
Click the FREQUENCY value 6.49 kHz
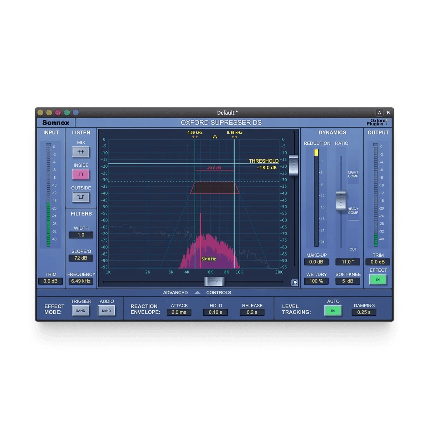81,281
